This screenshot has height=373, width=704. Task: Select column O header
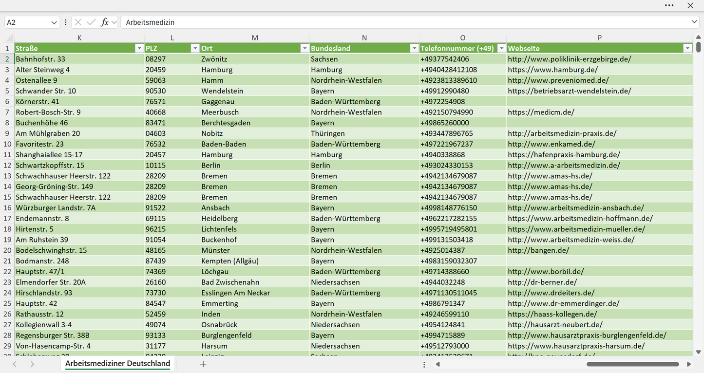pyautogui.click(x=463, y=37)
